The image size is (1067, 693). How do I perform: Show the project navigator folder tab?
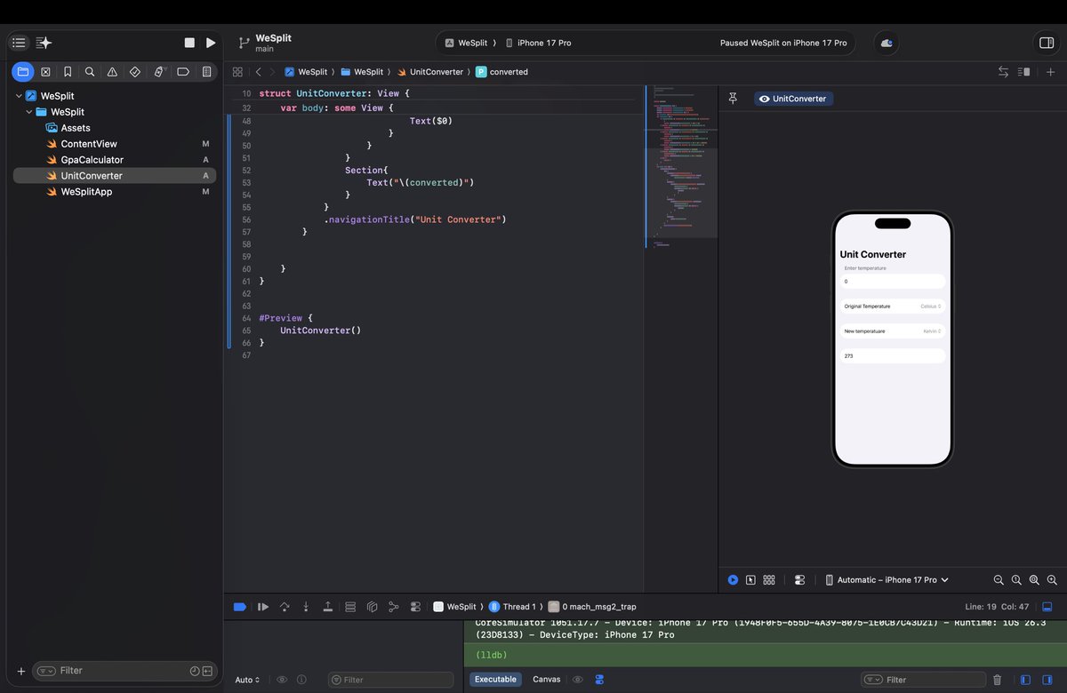pyautogui.click(x=23, y=72)
